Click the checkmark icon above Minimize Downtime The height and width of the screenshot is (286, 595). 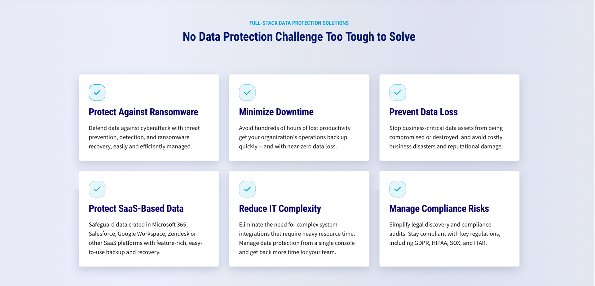(x=247, y=92)
